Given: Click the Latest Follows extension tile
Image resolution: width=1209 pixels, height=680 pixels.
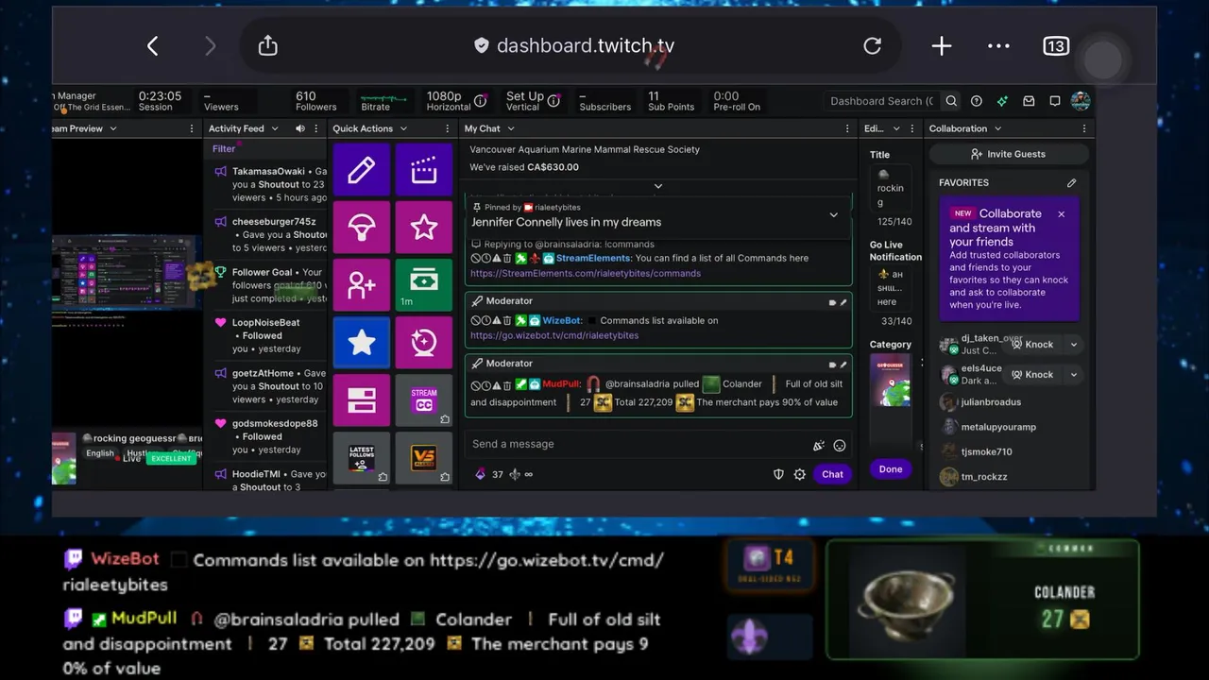Looking at the screenshot, I should (x=362, y=458).
